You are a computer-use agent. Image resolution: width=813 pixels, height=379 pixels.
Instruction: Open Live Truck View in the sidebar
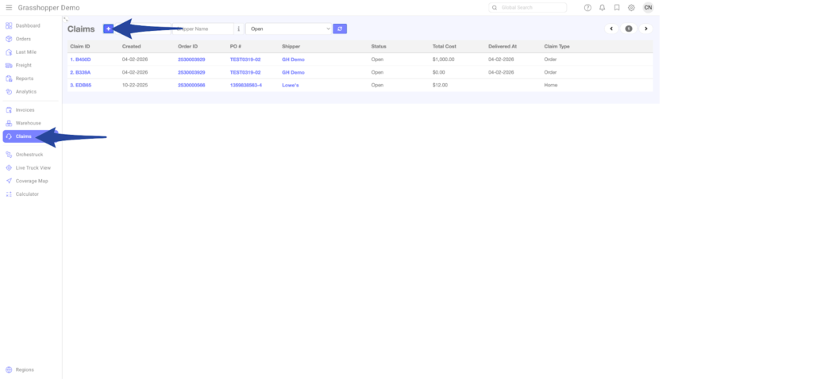click(33, 168)
